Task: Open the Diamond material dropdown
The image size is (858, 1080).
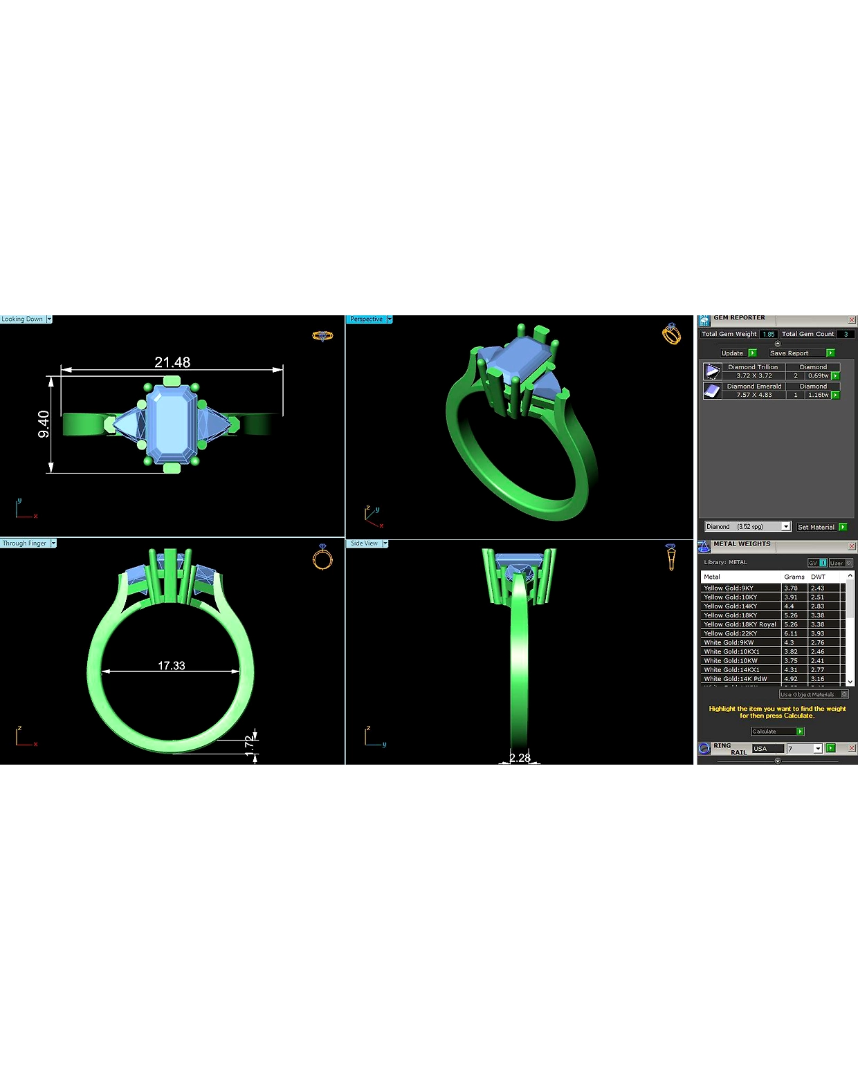Action: [786, 527]
